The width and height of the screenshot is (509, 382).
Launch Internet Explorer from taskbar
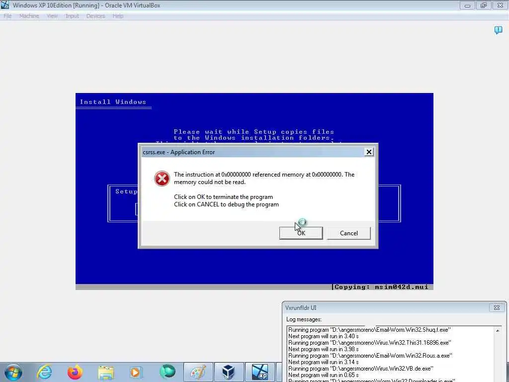pos(44,372)
